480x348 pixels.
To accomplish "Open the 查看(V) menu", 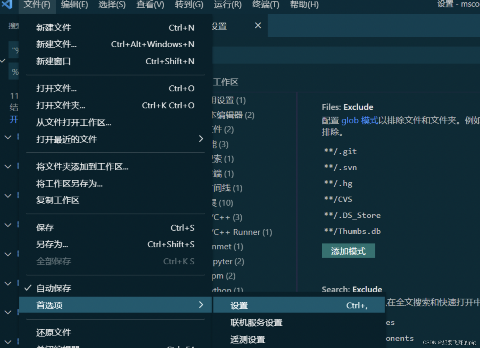I will (x=150, y=5).
